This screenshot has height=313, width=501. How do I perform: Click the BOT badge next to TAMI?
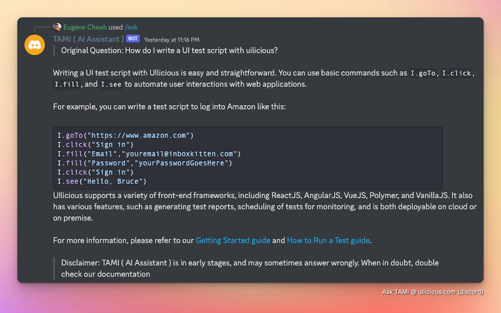(133, 39)
